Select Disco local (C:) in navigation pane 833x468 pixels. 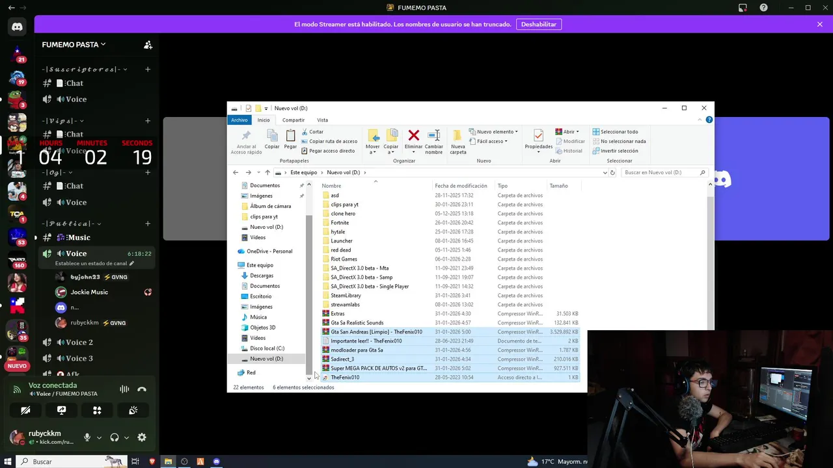tap(267, 348)
